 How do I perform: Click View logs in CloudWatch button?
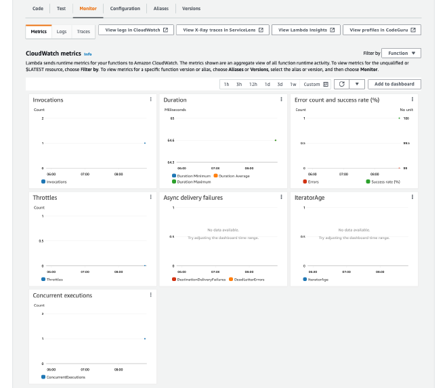[x=136, y=30]
